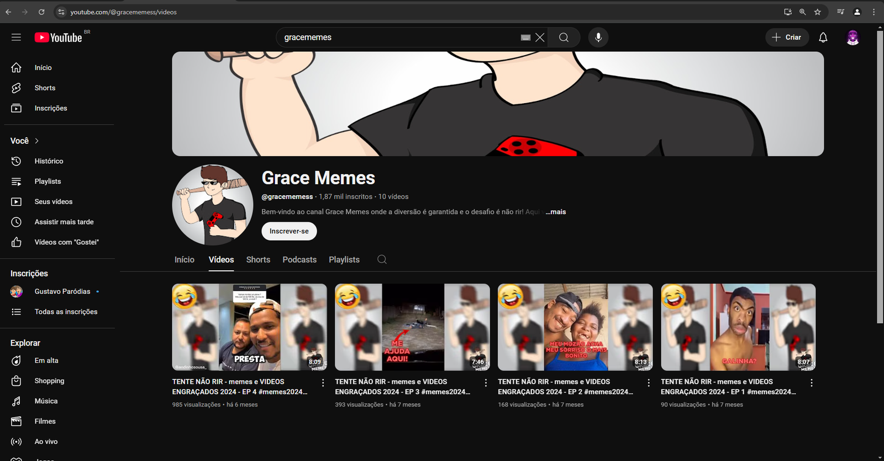This screenshot has width=884, height=461.
Task: Open the on-screen keyboard icon in search
Action: [525, 37]
